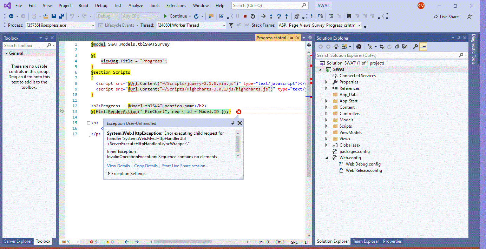The width and height of the screenshot is (486, 249).
Task: Click Show All Files in Solution Explorer
Action: point(405,47)
